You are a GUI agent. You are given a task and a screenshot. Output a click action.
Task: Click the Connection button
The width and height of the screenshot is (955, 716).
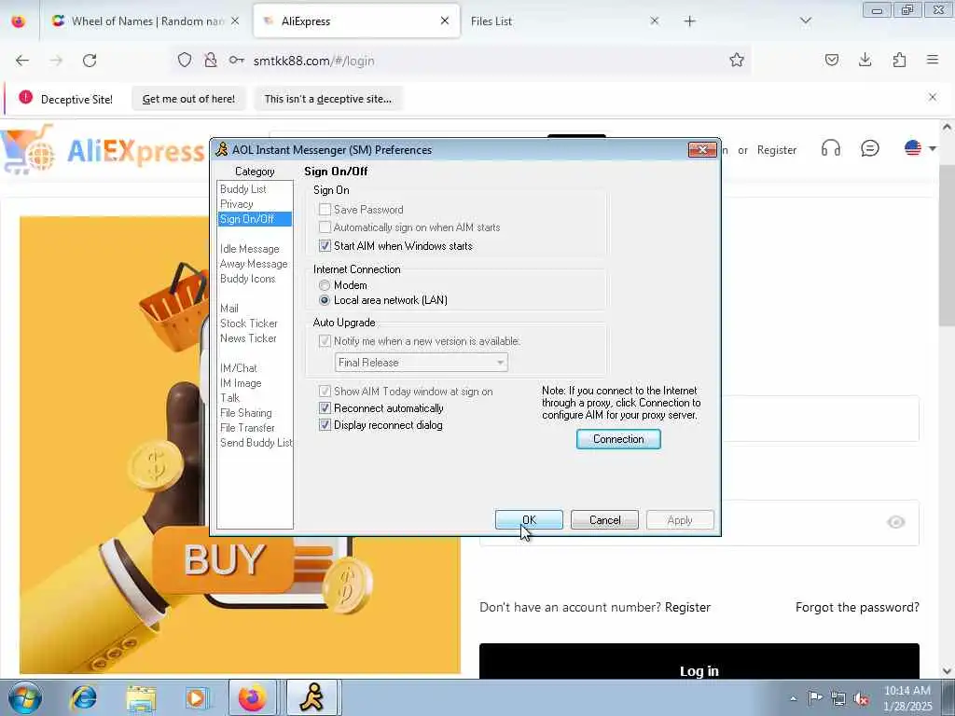(618, 439)
